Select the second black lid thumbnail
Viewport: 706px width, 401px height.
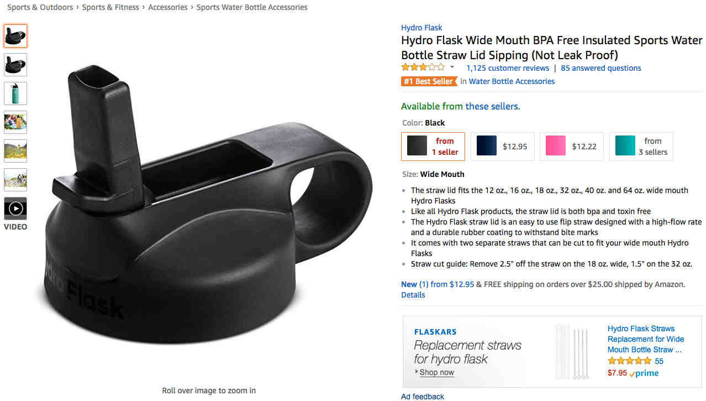click(x=15, y=65)
